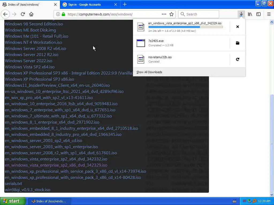Viewport: 274px width, 205px height.
Task: Reload the current page
Action: click(x=23, y=14)
